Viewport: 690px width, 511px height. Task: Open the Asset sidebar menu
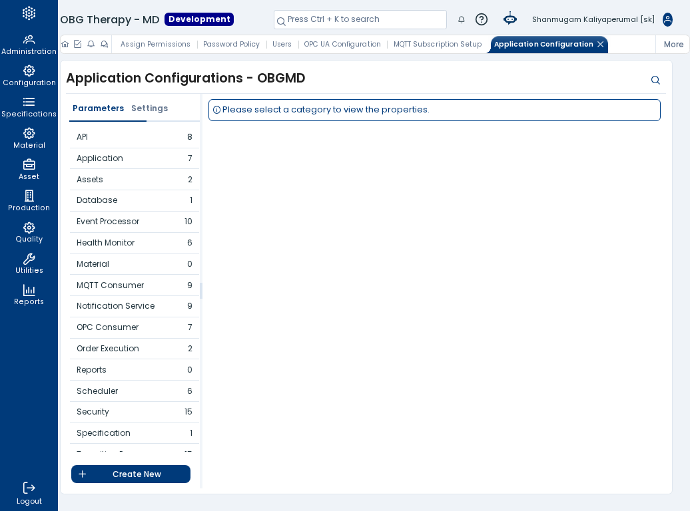tap(29, 170)
